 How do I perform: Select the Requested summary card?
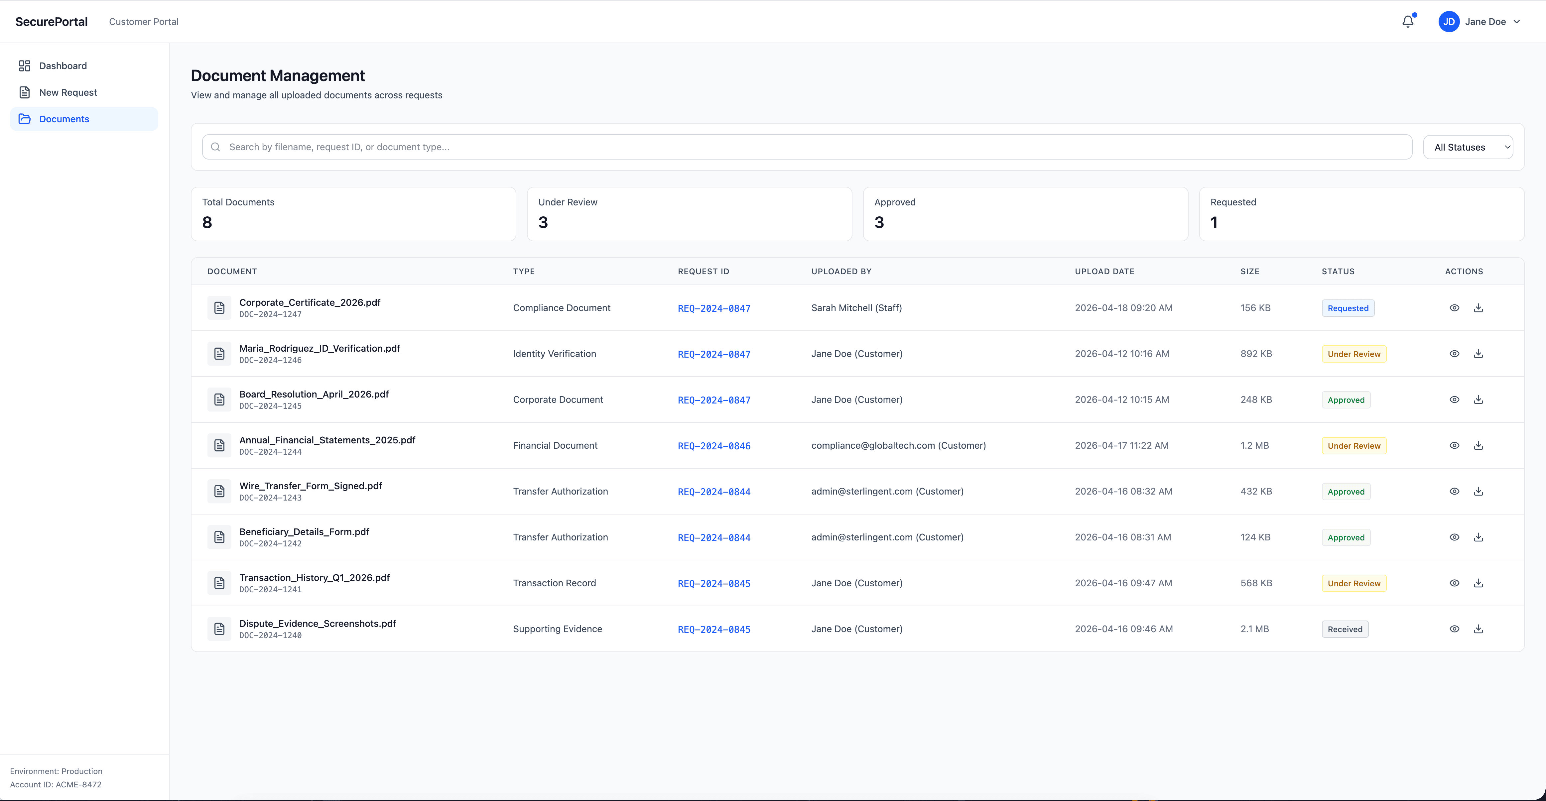click(x=1362, y=214)
